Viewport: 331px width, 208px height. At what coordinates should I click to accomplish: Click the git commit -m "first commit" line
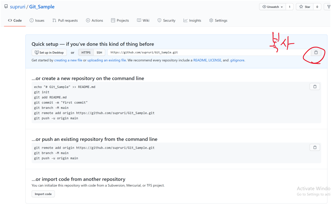point(61,103)
